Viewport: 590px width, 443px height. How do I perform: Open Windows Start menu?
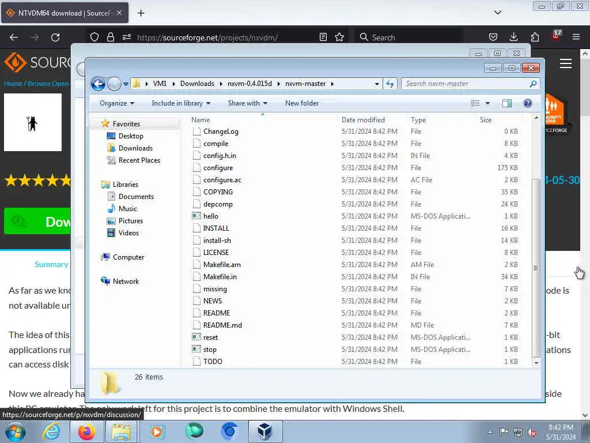pos(16,431)
